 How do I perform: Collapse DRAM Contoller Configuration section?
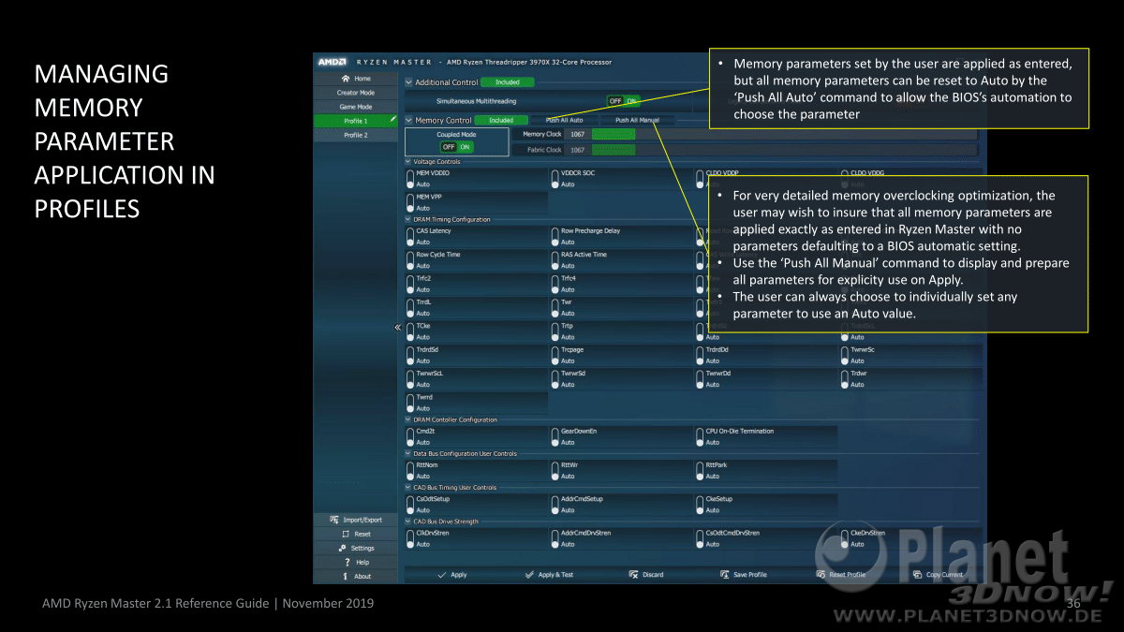408,419
